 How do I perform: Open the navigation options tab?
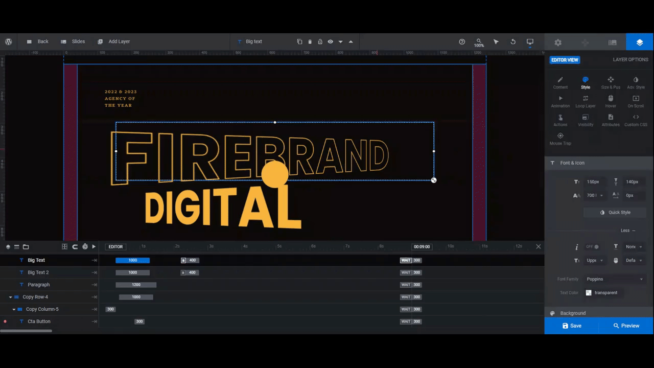click(x=585, y=42)
